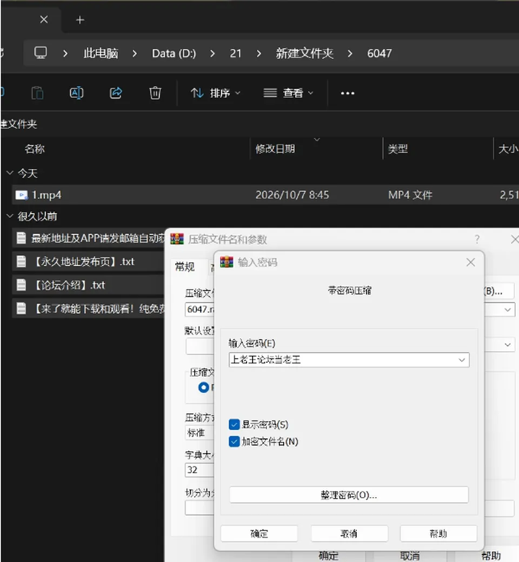Open the 查看 view menu

tap(288, 93)
